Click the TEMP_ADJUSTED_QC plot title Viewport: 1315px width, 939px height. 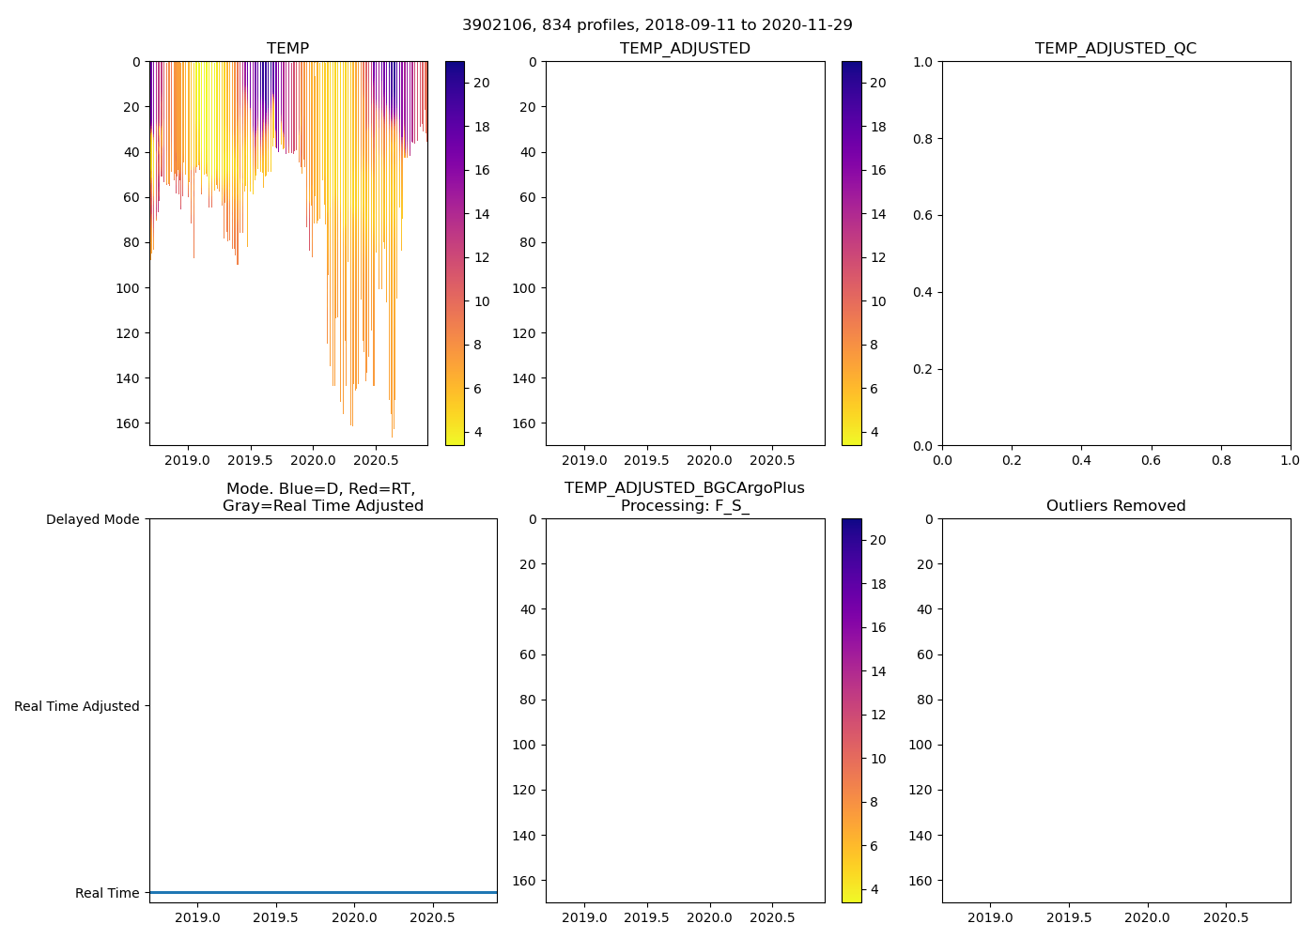1115,48
